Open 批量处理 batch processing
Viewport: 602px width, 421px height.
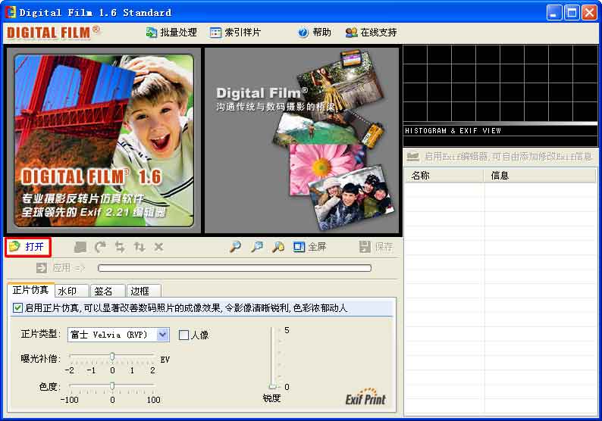[x=171, y=33]
